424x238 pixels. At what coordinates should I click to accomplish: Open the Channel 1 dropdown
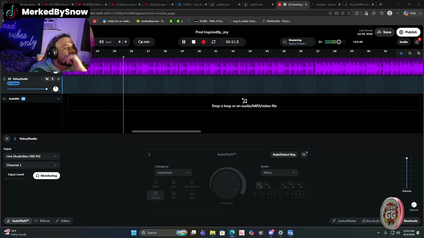pos(31,165)
